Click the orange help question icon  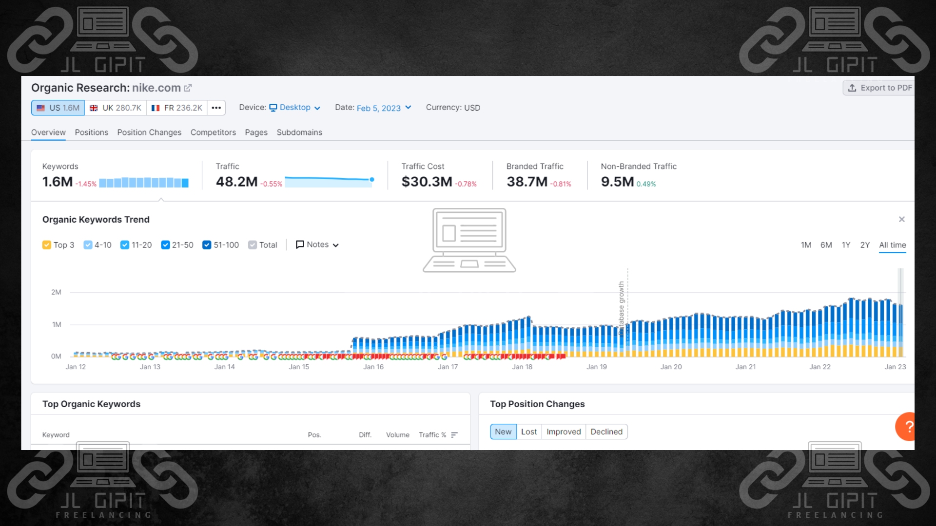[x=908, y=427]
